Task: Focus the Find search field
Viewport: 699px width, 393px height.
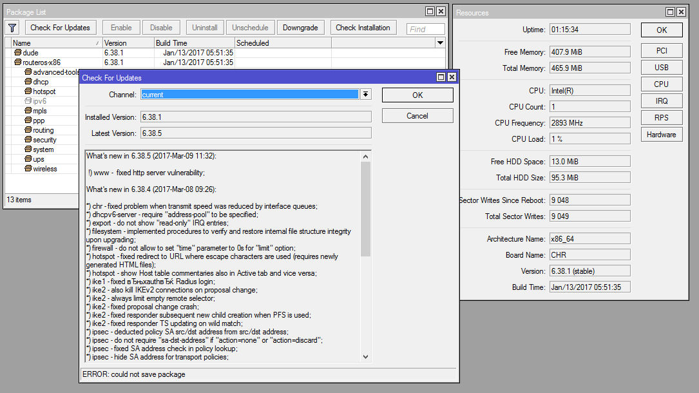Action: pyautogui.click(x=426, y=29)
